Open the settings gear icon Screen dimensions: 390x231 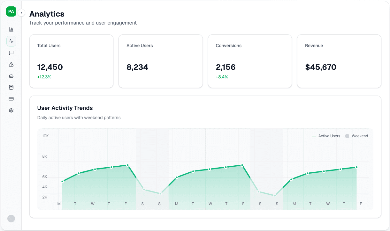[11, 110]
